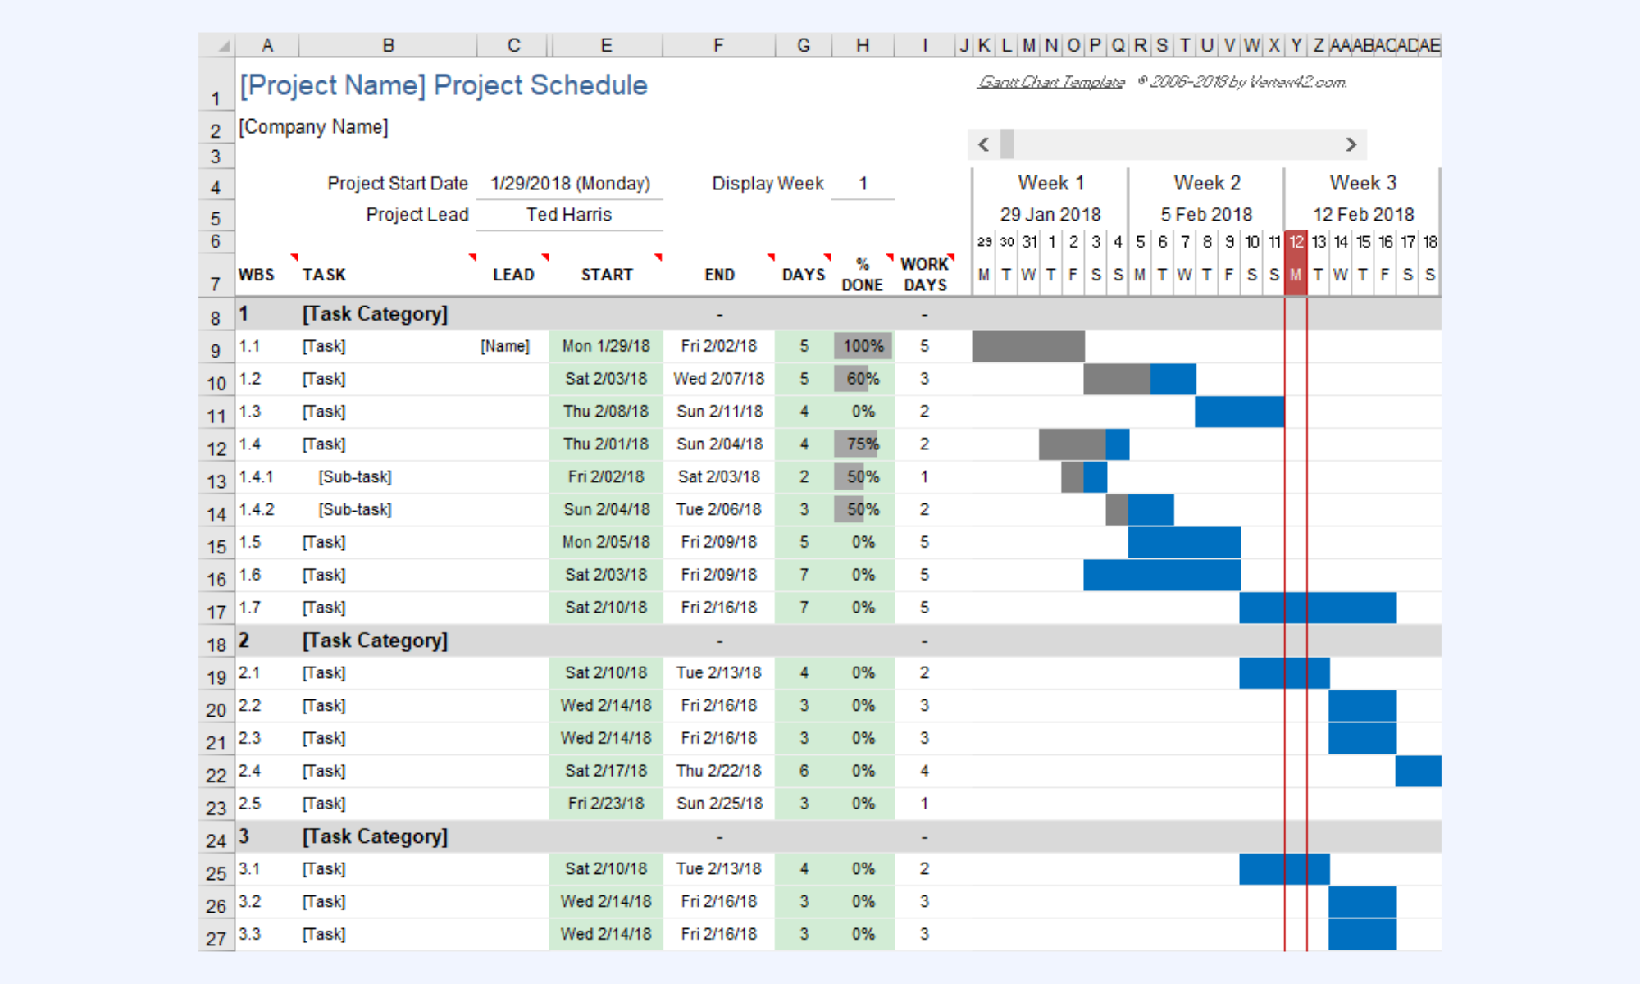Select column header E
1640x984 pixels.
coord(606,45)
